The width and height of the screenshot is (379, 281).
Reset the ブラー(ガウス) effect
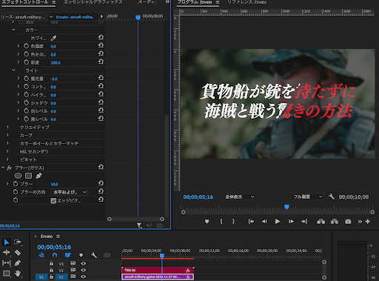101,167
